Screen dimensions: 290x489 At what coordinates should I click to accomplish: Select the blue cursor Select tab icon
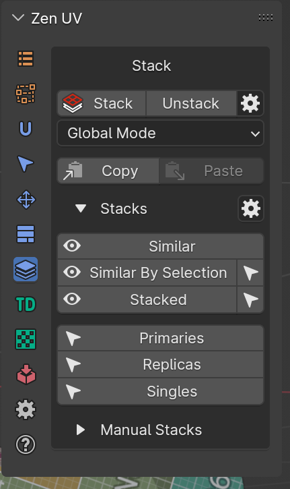click(x=26, y=164)
